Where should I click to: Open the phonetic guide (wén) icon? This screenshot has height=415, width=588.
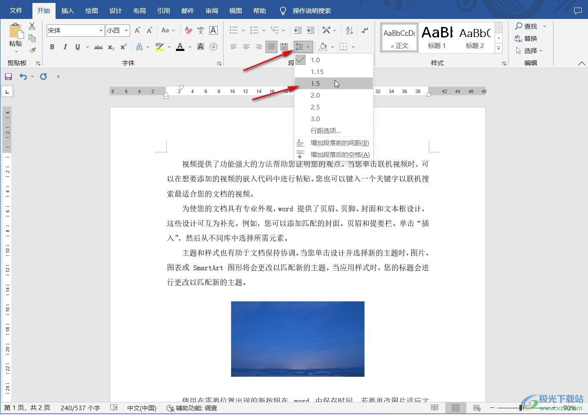pyautogui.click(x=201, y=30)
